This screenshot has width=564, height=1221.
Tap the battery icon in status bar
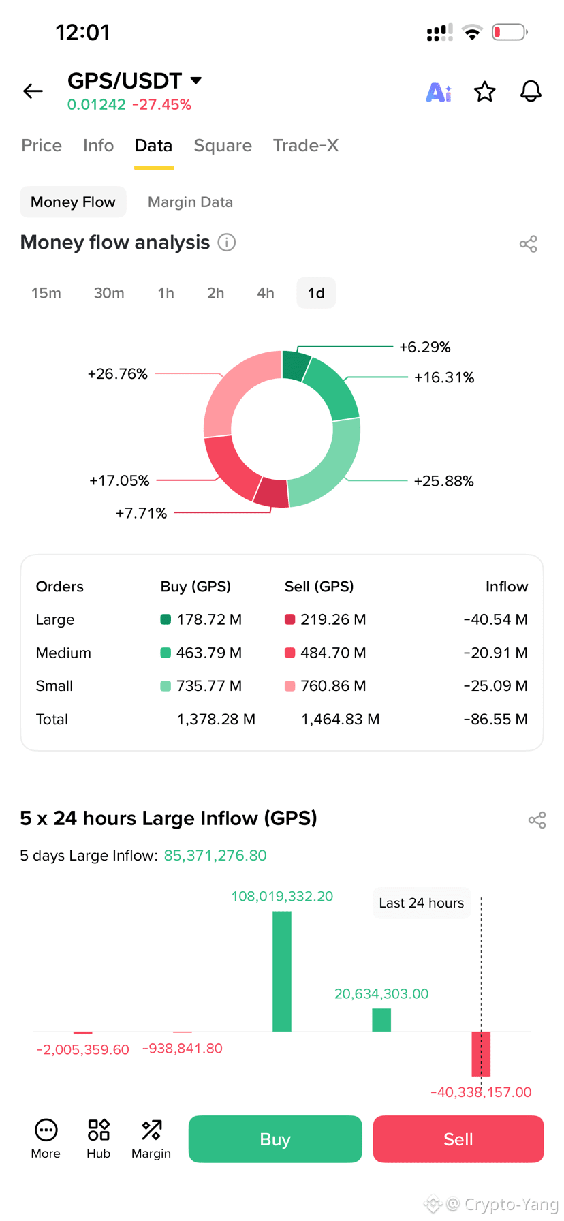pyautogui.click(x=510, y=32)
